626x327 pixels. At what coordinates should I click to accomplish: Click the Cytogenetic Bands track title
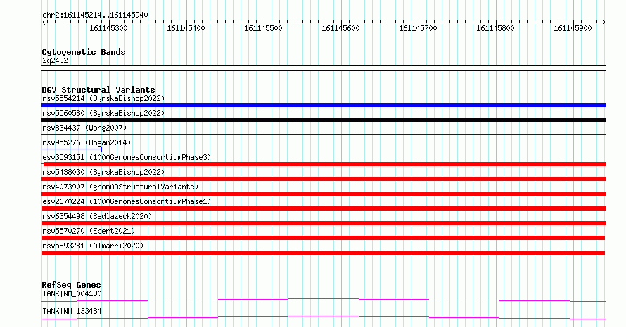84,52
